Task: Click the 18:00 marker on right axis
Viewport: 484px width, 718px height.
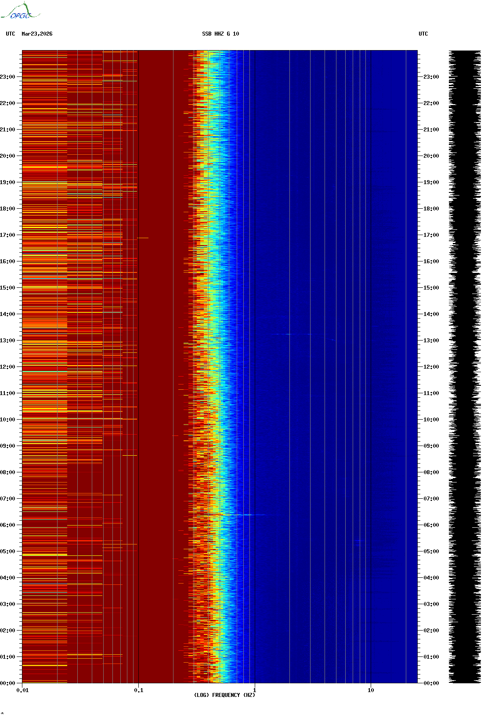Action: coord(431,209)
